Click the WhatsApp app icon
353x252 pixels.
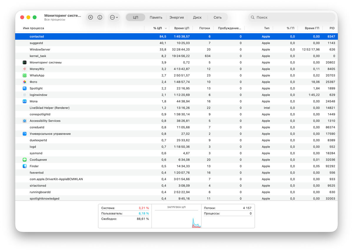click(25, 75)
